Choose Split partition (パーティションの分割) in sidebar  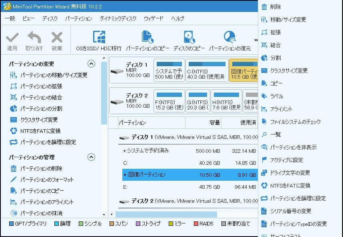point(36,109)
